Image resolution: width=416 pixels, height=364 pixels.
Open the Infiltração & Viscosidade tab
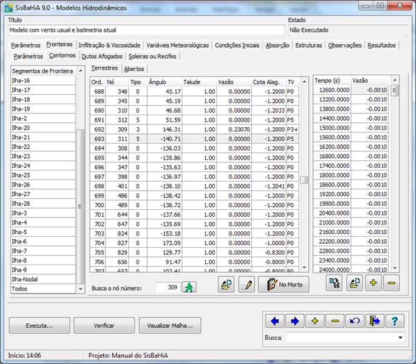(109, 46)
